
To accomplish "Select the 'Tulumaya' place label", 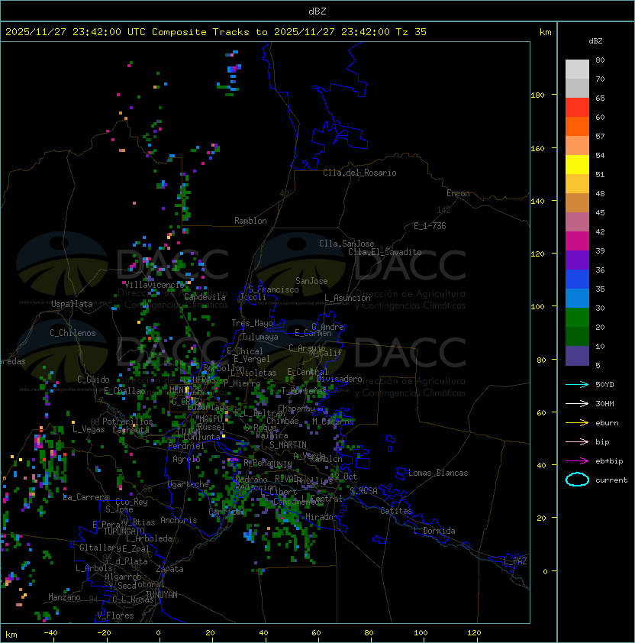I will (260, 337).
